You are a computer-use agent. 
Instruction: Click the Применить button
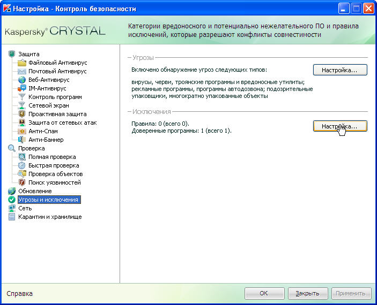click(x=351, y=293)
